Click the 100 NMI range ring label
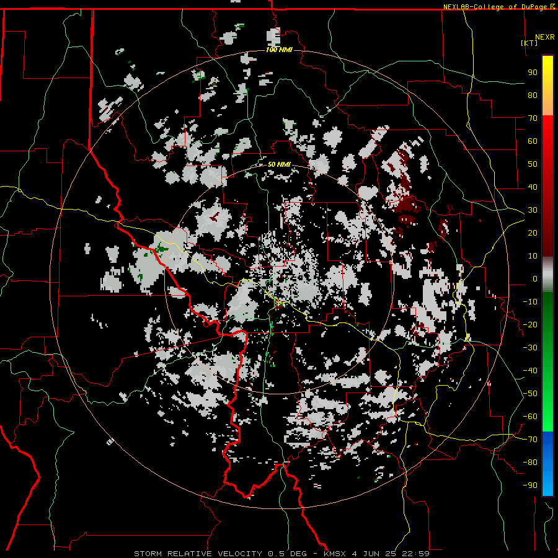Image resolution: width=558 pixels, height=558 pixels. (x=279, y=50)
